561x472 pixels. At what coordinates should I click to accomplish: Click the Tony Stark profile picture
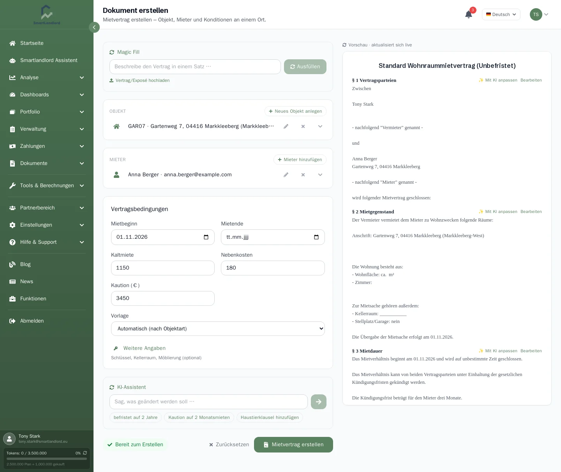coord(9,438)
